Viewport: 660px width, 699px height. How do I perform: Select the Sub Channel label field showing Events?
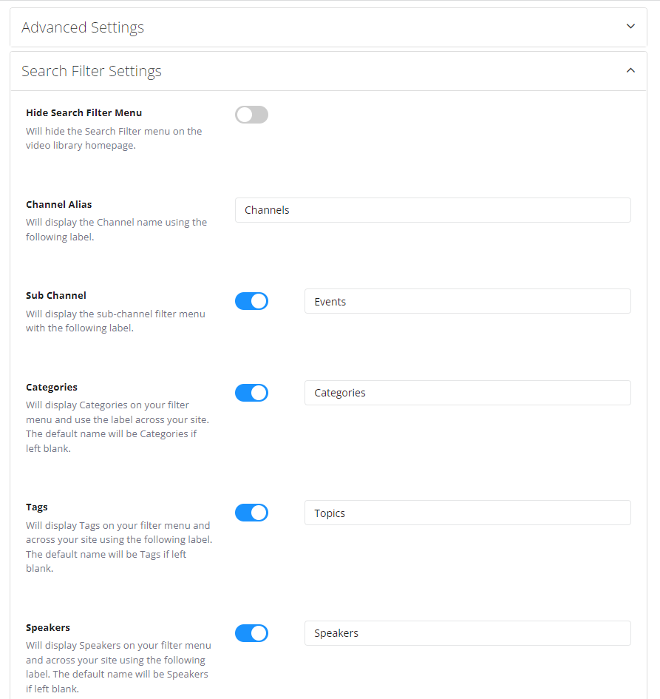click(x=468, y=301)
